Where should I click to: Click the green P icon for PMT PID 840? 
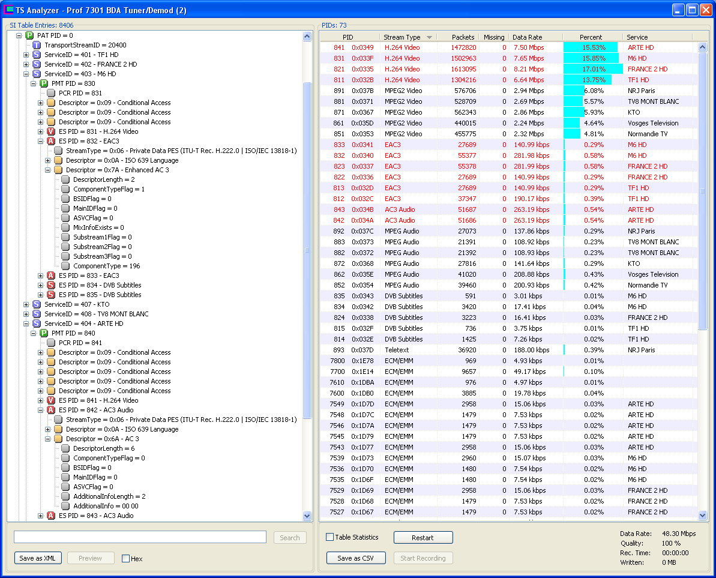pos(44,333)
